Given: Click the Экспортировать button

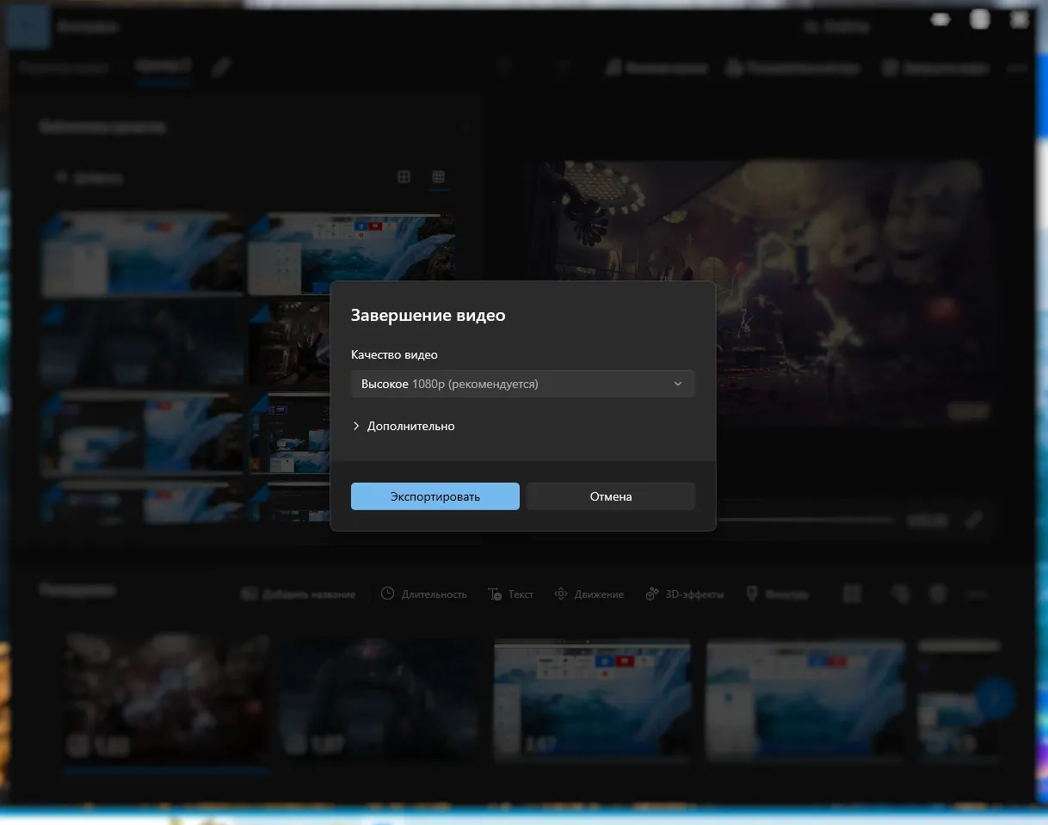Looking at the screenshot, I should pyautogui.click(x=435, y=496).
